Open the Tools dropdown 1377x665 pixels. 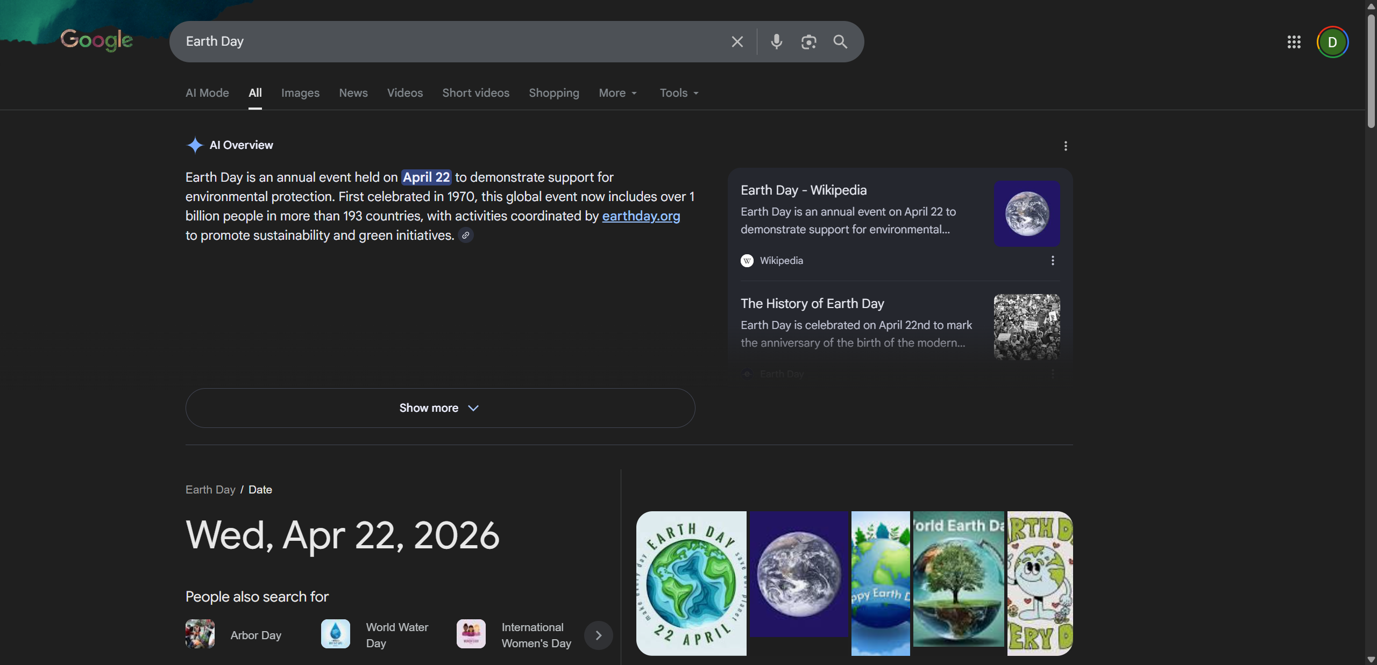click(x=679, y=93)
